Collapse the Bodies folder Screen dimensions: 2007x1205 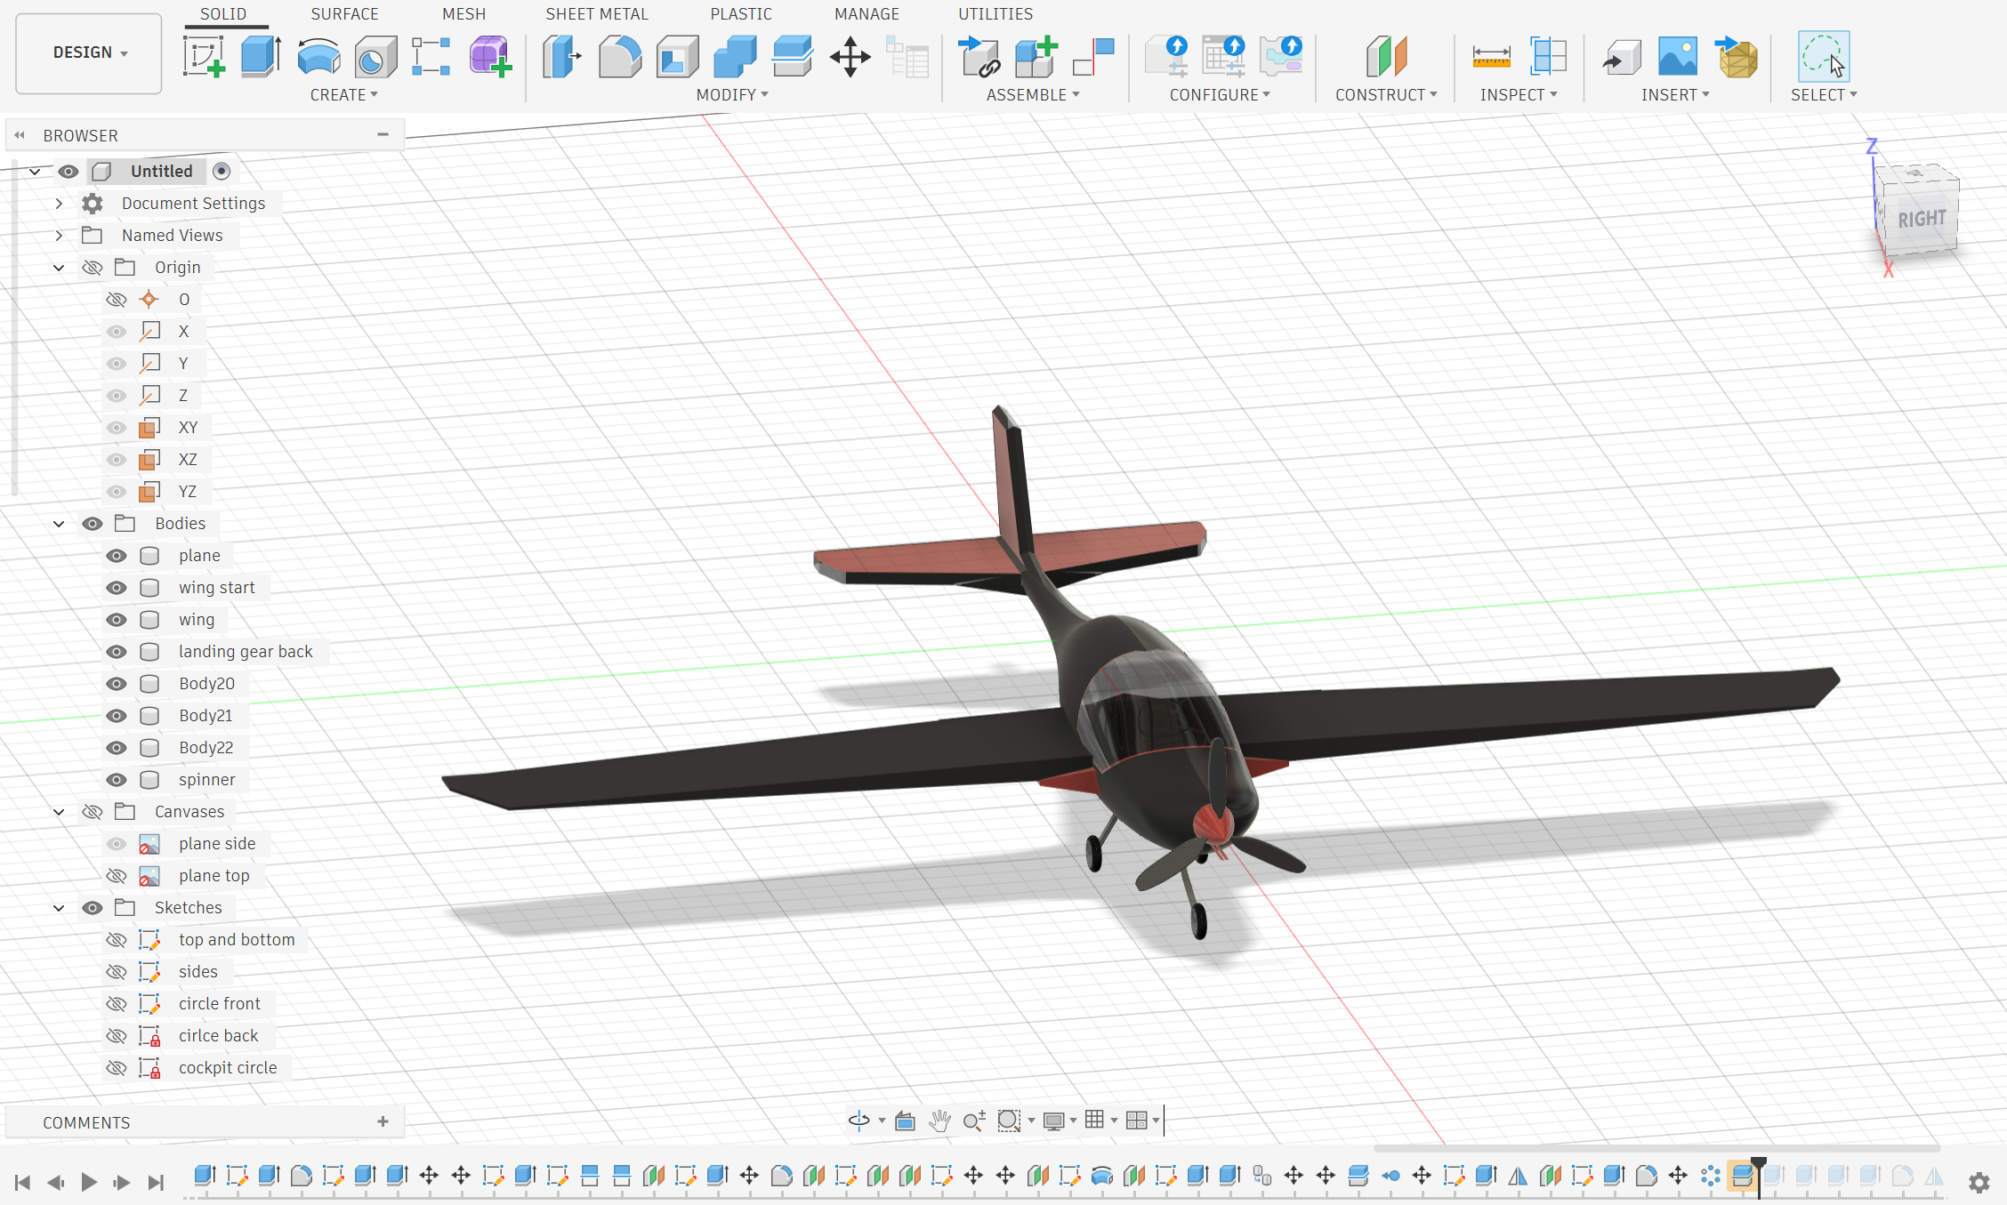click(59, 524)
